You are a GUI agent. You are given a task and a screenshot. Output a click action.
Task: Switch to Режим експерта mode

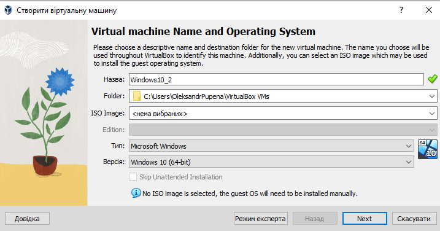coord(261,218)
